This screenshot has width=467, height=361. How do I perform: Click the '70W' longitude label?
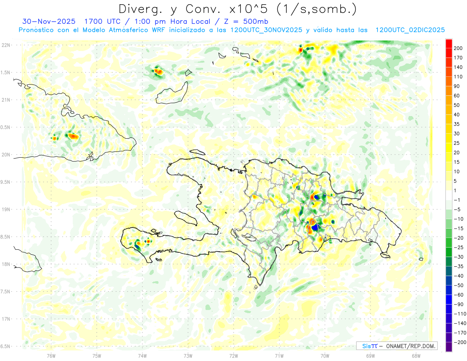pos(325,356)
